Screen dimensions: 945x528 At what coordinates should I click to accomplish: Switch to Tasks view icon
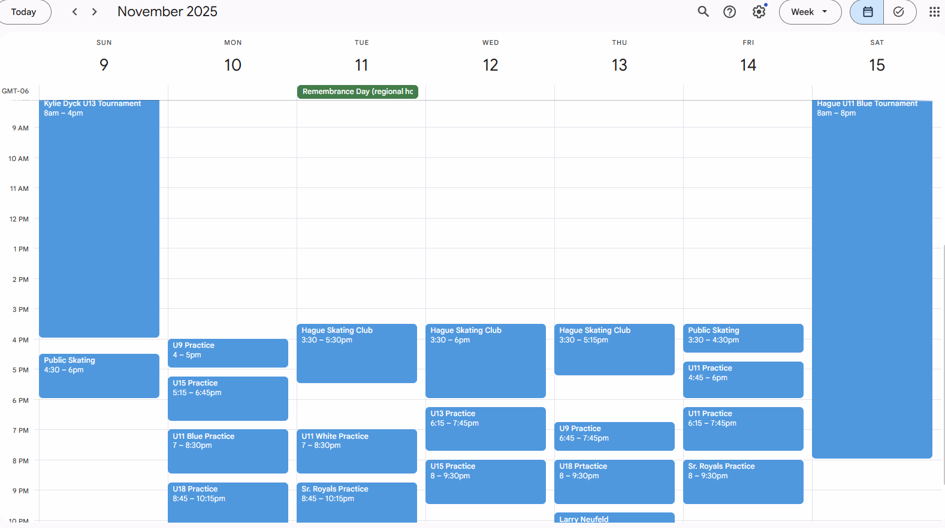tap(899, 11)
